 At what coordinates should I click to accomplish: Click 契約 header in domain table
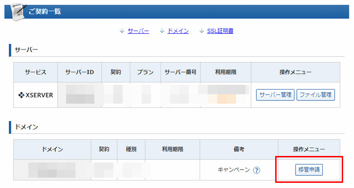click(104, 149)
